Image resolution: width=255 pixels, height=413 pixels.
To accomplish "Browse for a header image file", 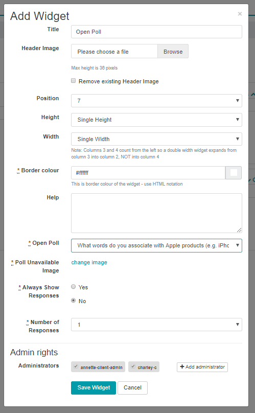I will pos(173,51).
